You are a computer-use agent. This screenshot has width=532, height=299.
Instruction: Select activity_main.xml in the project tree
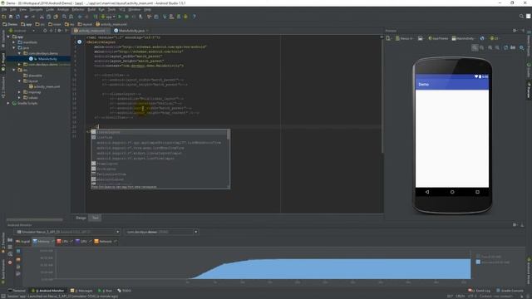(x=44, y=86)
